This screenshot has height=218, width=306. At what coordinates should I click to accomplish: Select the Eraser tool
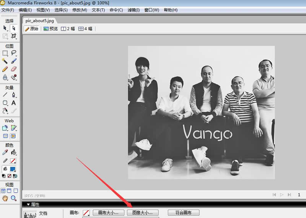coord(14,69)
